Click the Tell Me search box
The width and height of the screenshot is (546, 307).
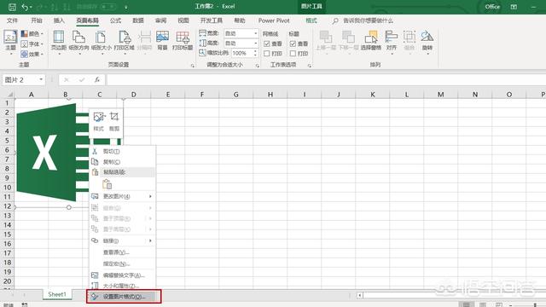[363, 20]
